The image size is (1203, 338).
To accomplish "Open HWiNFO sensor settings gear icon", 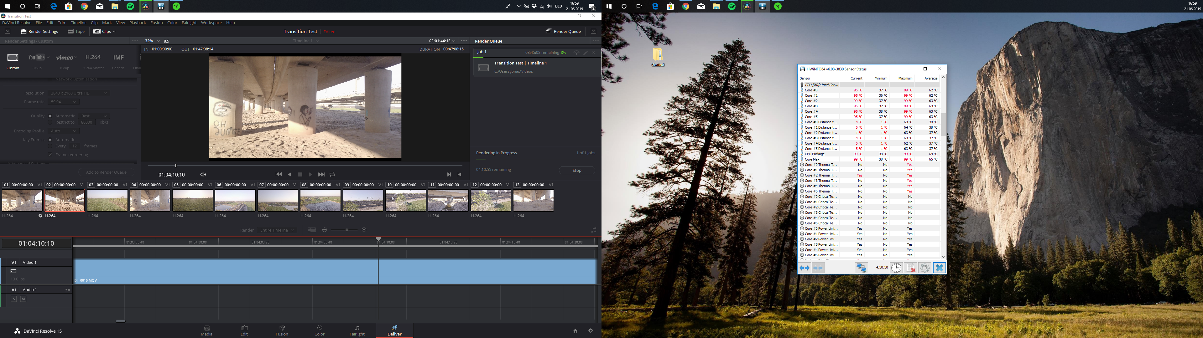I will pos(924,268).
